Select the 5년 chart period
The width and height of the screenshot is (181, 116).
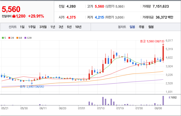coord(69,27)
